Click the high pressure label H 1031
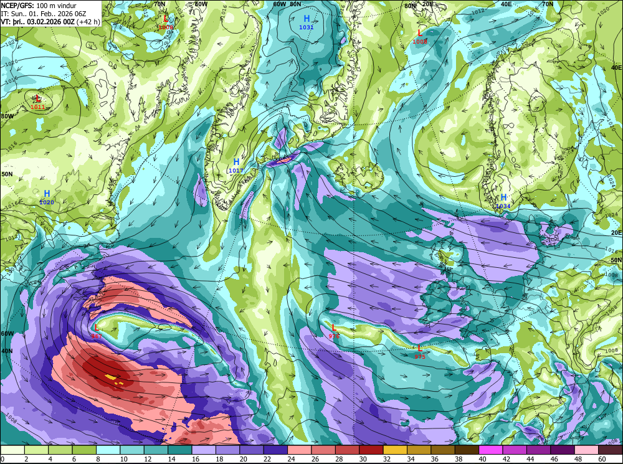 coord(307,22)
